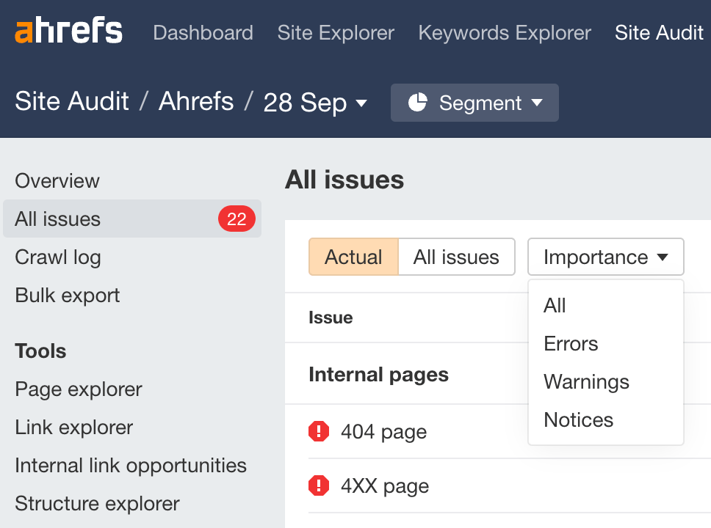Select Errors in the Importance dropdown
This screenshot has height=528, width=711.
[x=571, y=343]
